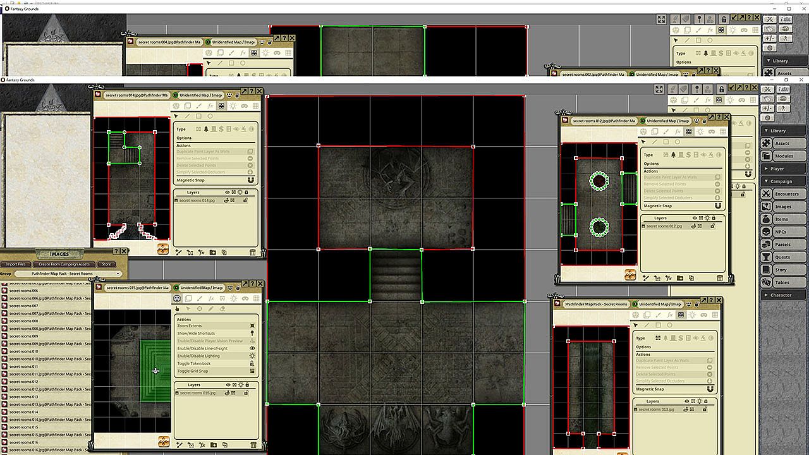Select the mask tab in 014 window
Image resolution: width=809 pixels, height=455 pixels.
(x=244, y=106)
